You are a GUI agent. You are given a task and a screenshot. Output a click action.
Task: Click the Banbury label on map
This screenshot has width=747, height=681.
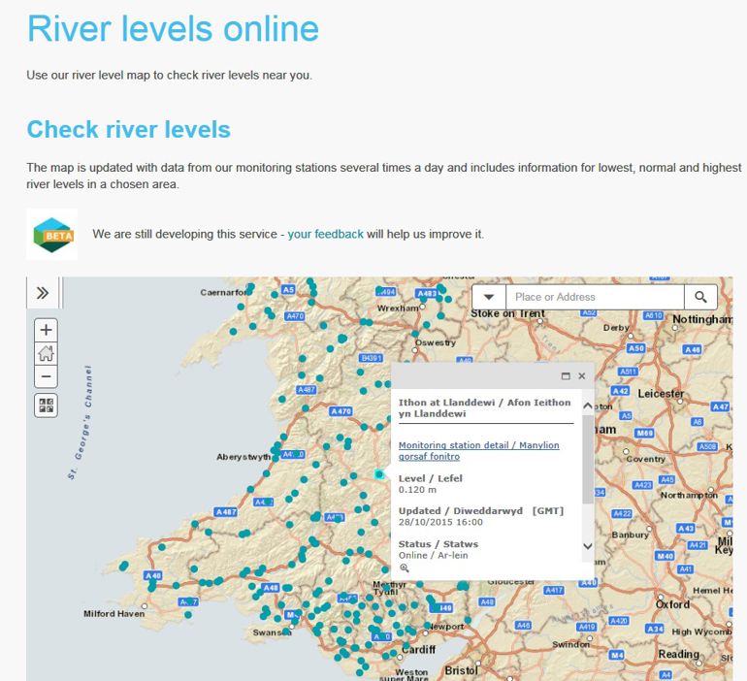(x=631, y=535)
